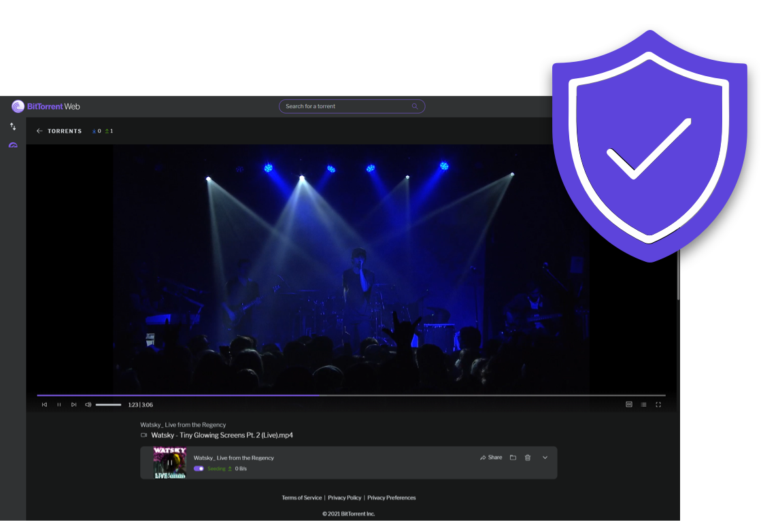This screenshot has height=521, width=778.
Task: Click the upload count indicator
Action: [x=109, y=131]
